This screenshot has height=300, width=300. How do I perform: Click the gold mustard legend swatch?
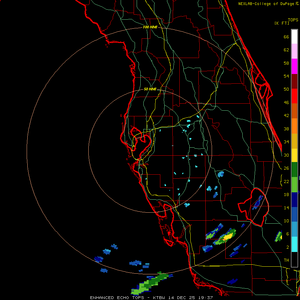294,141
